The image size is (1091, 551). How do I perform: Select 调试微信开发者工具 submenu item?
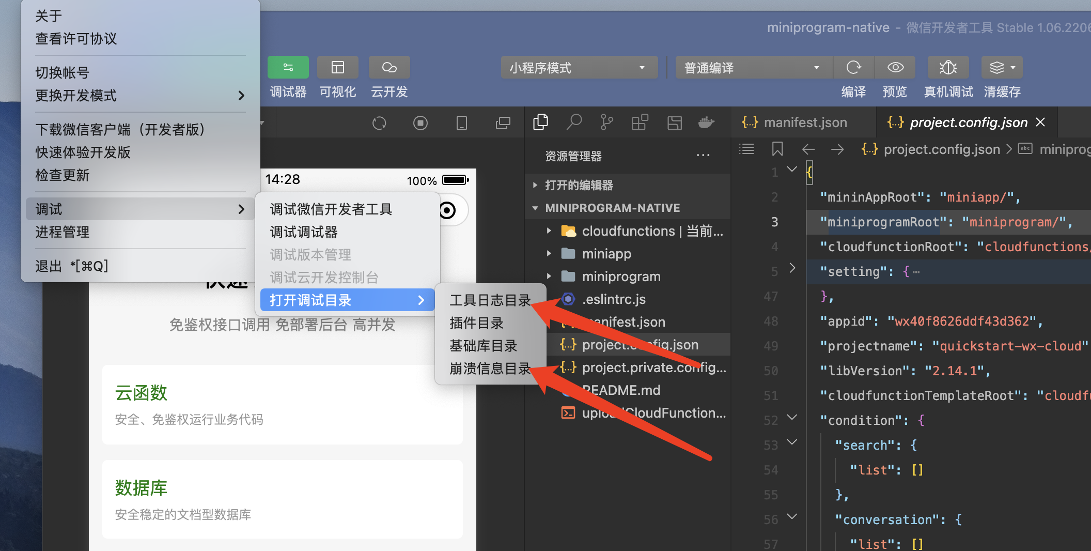tap(348, 209)
